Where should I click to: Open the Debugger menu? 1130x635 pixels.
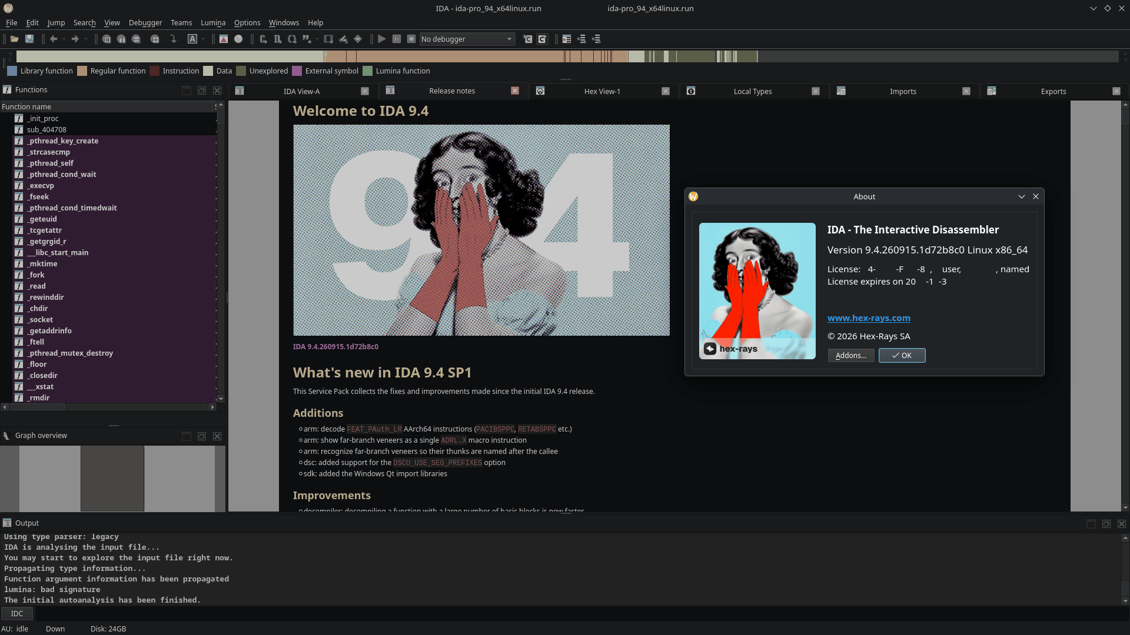pos(145,22)
